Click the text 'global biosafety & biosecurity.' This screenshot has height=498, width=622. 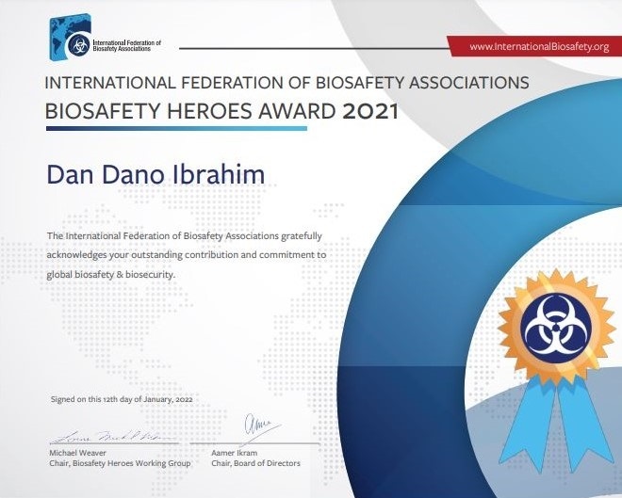click(110, 274)
